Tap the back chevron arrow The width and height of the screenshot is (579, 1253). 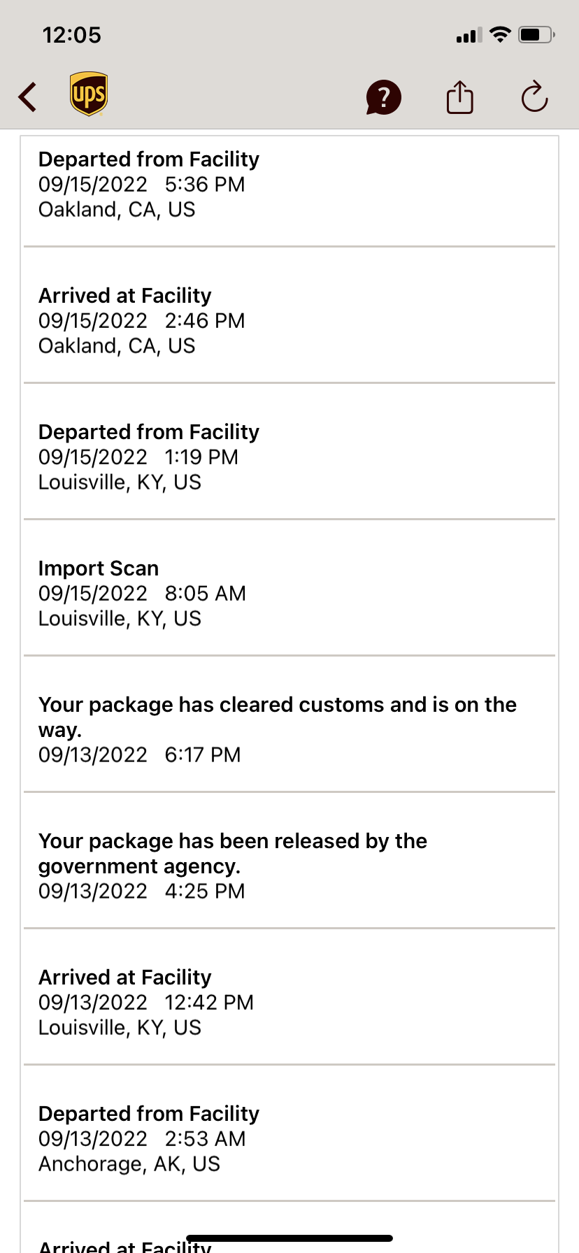click(x=27, y=96)
